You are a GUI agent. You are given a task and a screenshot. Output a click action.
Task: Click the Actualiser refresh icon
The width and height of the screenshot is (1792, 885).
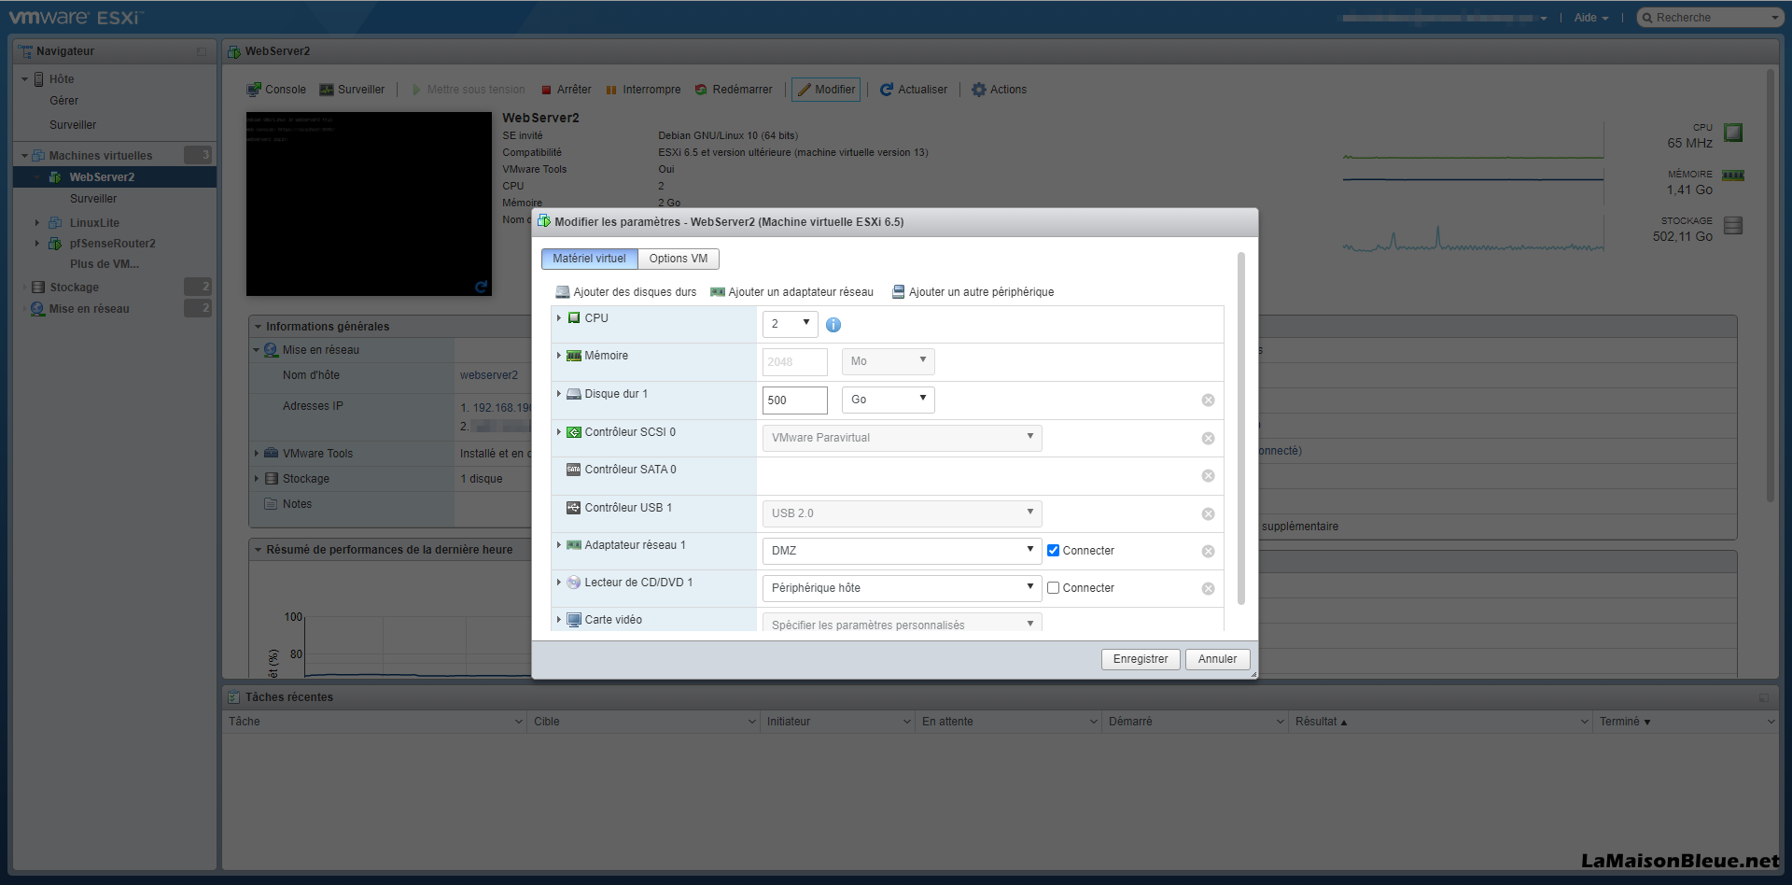pos(887,90)
